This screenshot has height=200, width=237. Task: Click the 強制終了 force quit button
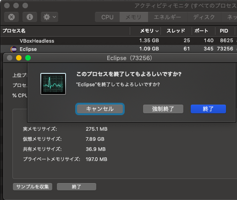[x=163, y=109]
